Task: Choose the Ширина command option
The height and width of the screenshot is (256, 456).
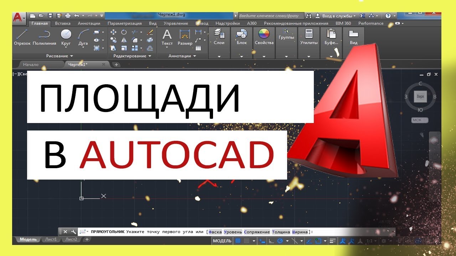Action: 300,232
